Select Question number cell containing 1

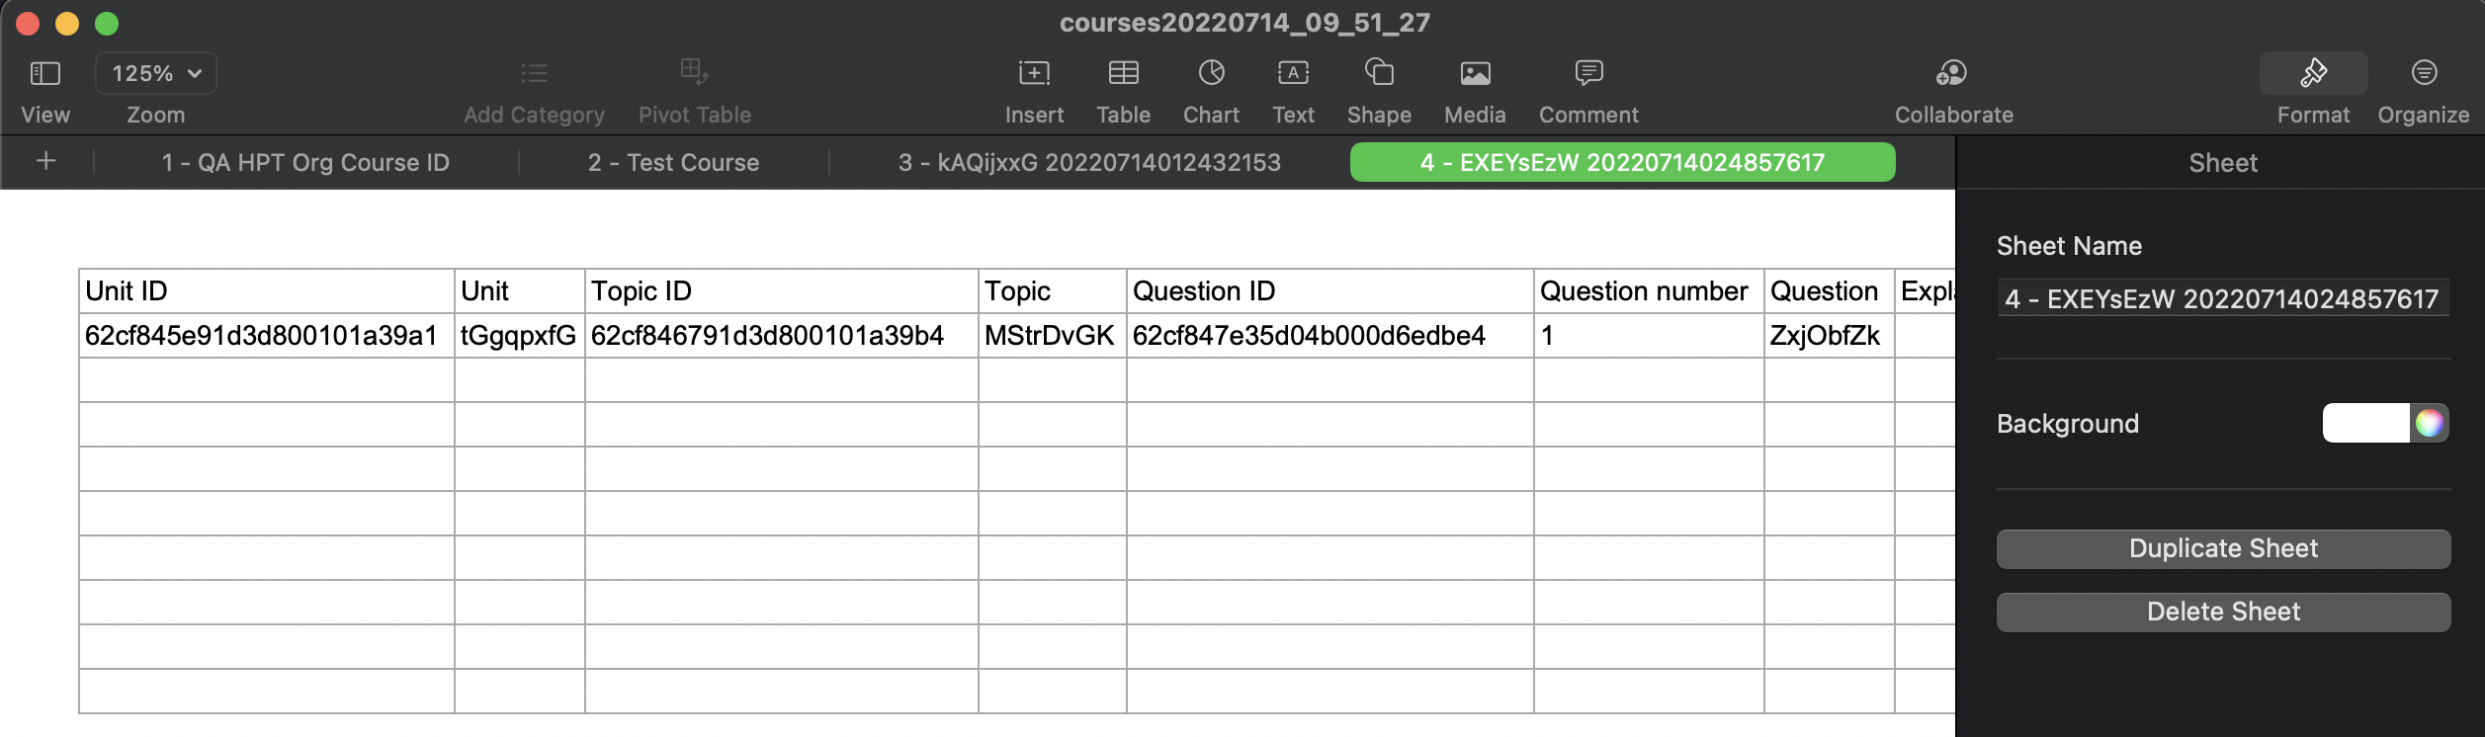point(1649,336)
